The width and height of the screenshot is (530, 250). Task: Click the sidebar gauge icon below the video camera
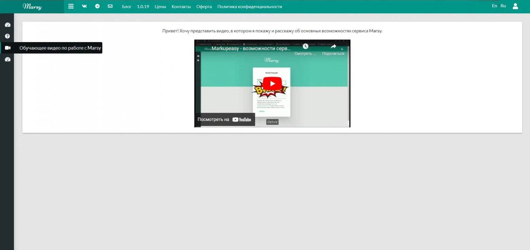7,59
